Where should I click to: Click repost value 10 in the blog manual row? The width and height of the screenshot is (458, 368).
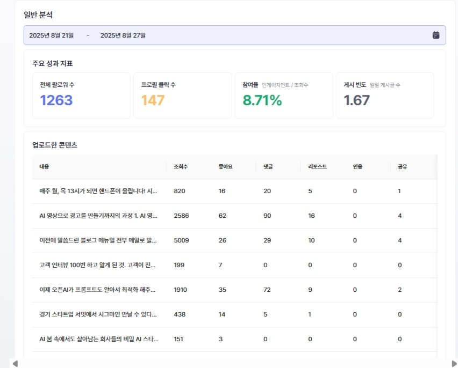(x=311, y=240)
